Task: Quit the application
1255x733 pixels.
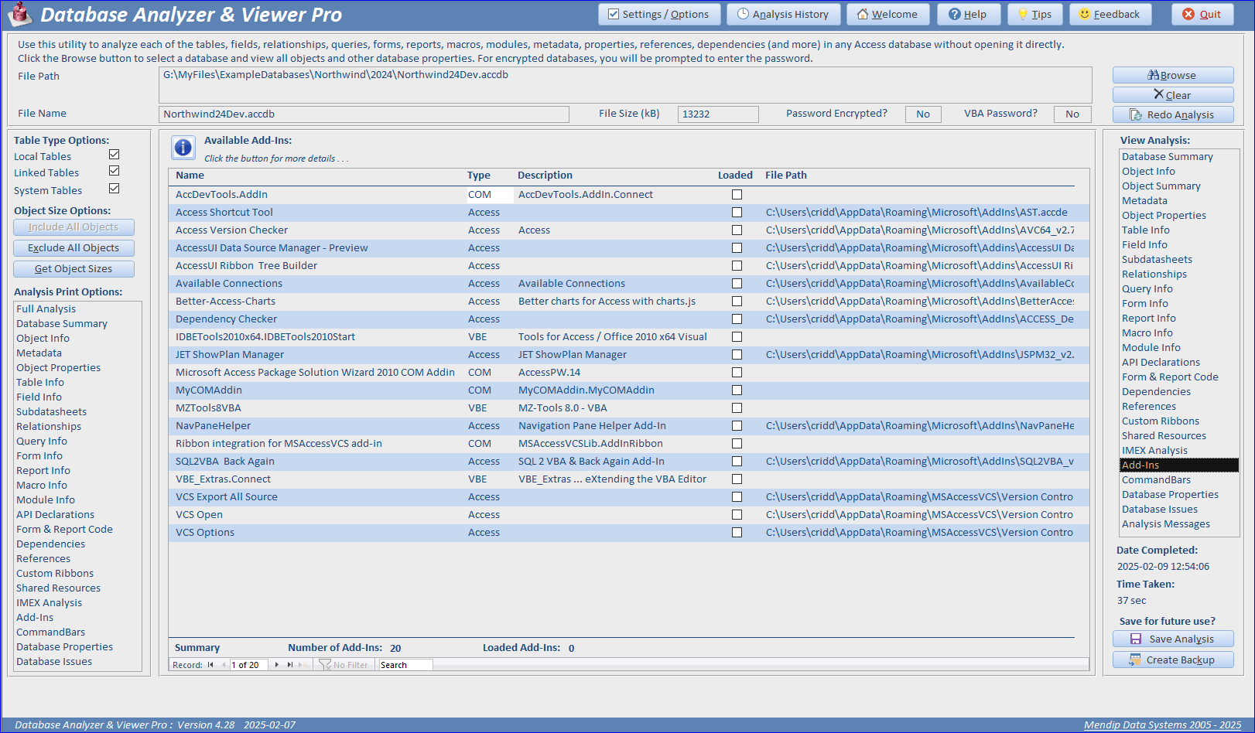Action: click(1202, 14)
